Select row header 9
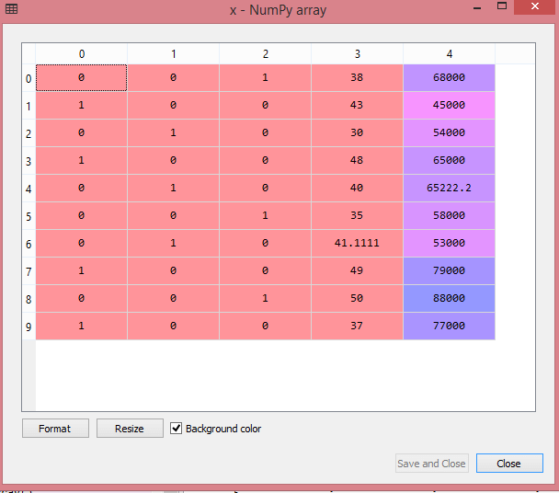Image resolution: width=559 pixels, height=493 pixels. pyautogui.click(x=29, y=327)
